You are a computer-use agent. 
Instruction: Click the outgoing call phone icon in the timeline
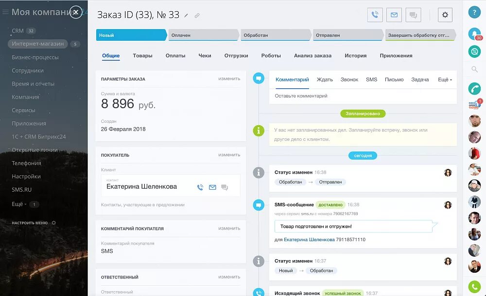259,292
